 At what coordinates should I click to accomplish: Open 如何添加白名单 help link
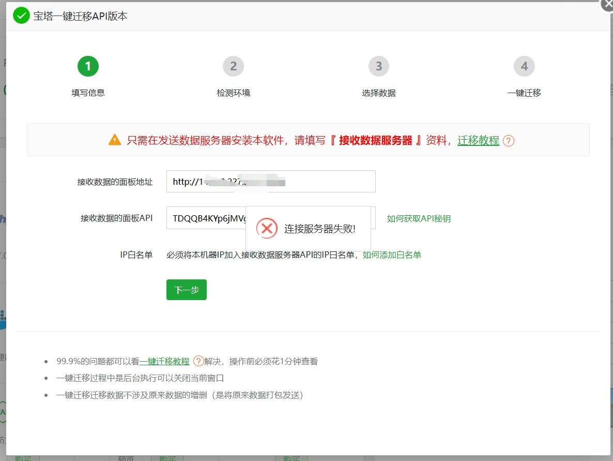392,255
